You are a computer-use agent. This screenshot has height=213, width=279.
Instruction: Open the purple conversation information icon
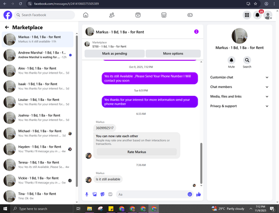tap(196, 32)
